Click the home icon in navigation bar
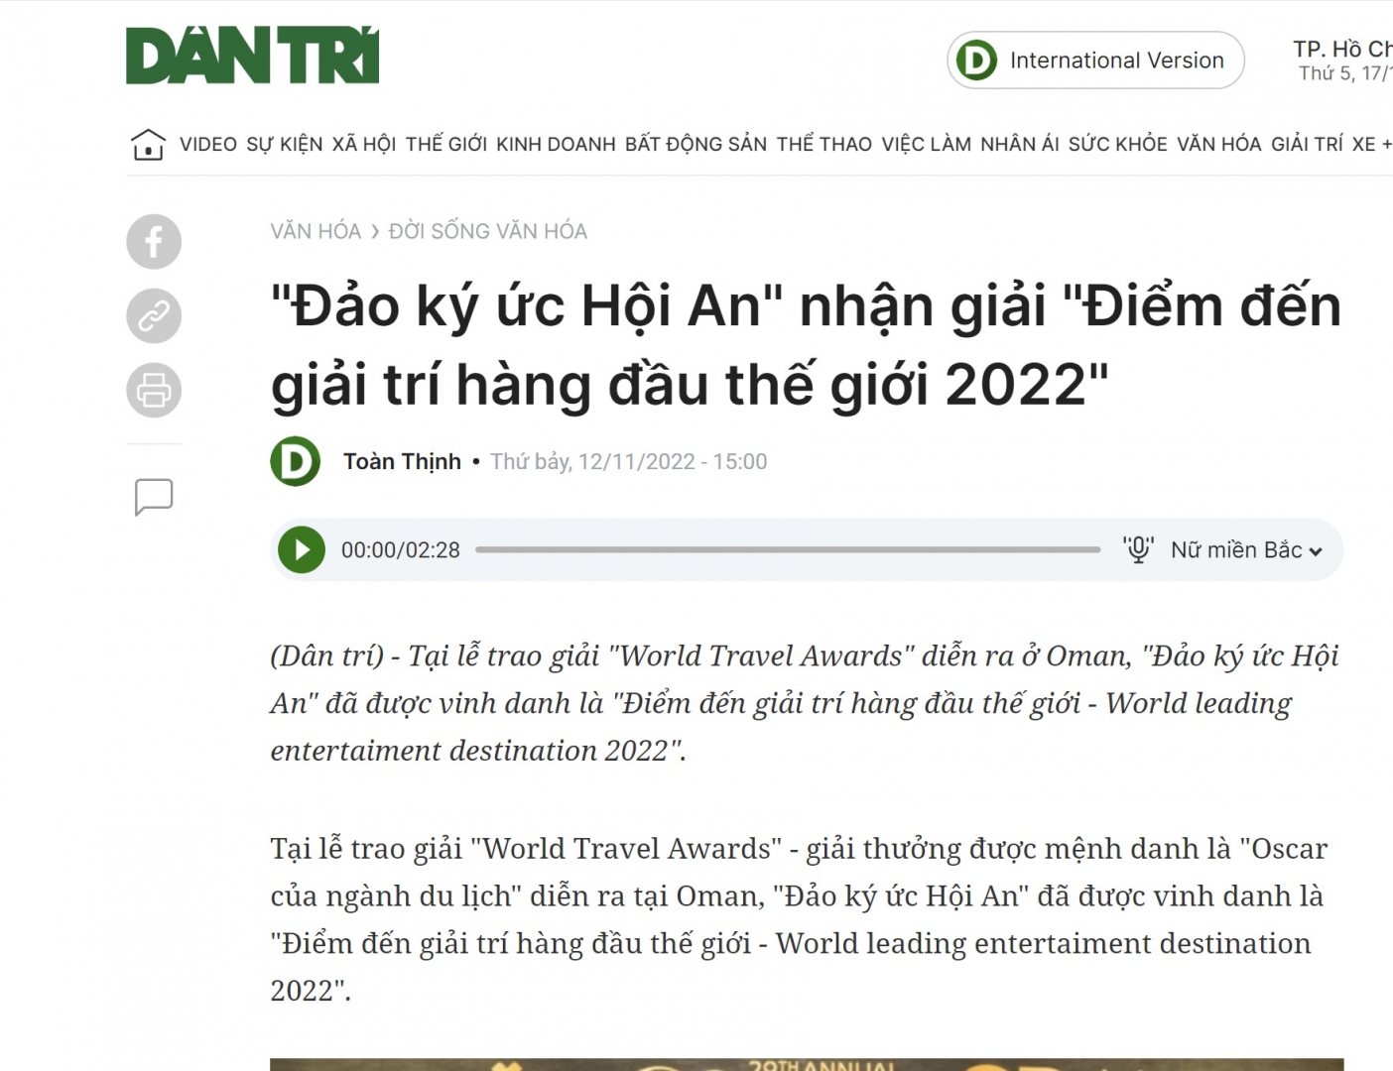The image size is (1393, 1071). tap(148, 145)
